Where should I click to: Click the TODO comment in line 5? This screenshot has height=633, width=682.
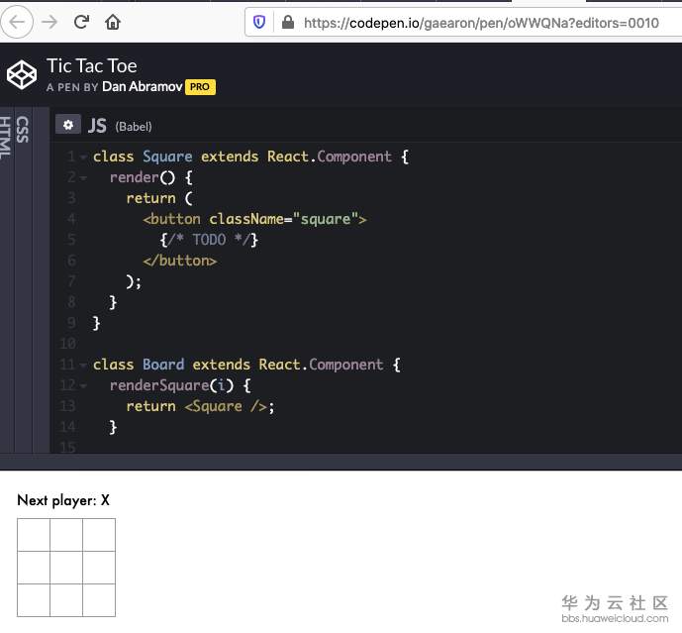[209, 240]
